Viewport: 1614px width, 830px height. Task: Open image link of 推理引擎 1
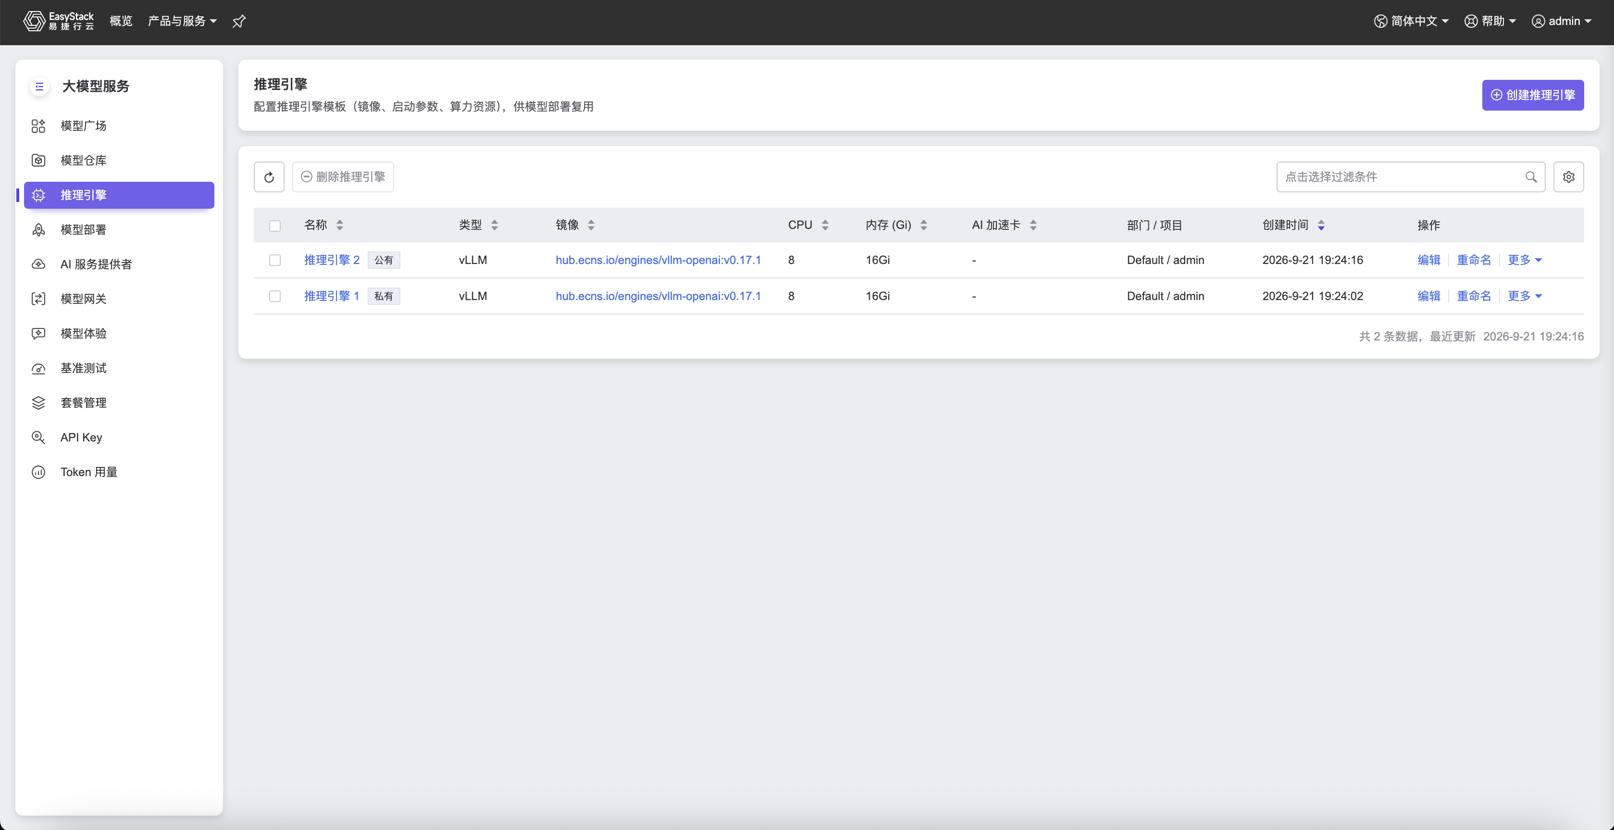click(x=658, y=296)
